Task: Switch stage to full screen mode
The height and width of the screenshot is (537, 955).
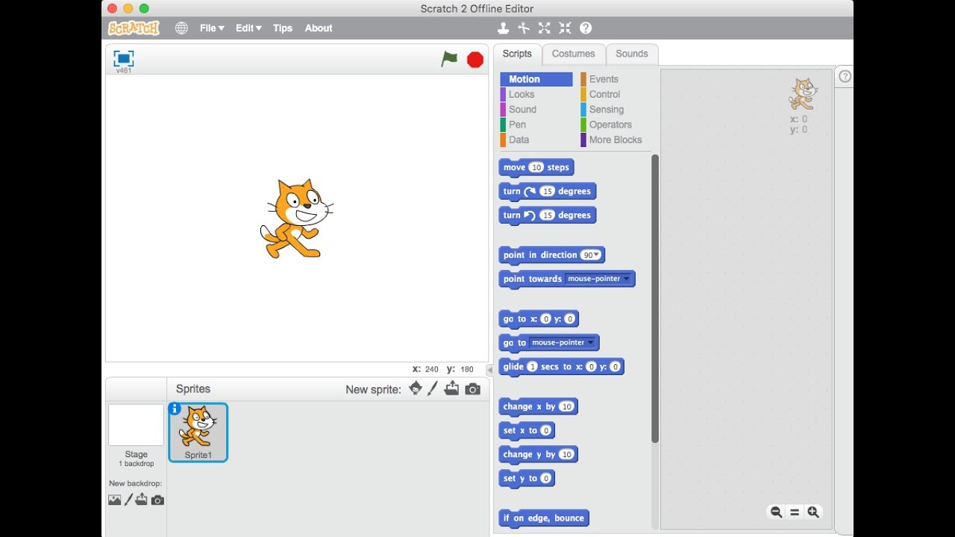Action: coord(123,58)
